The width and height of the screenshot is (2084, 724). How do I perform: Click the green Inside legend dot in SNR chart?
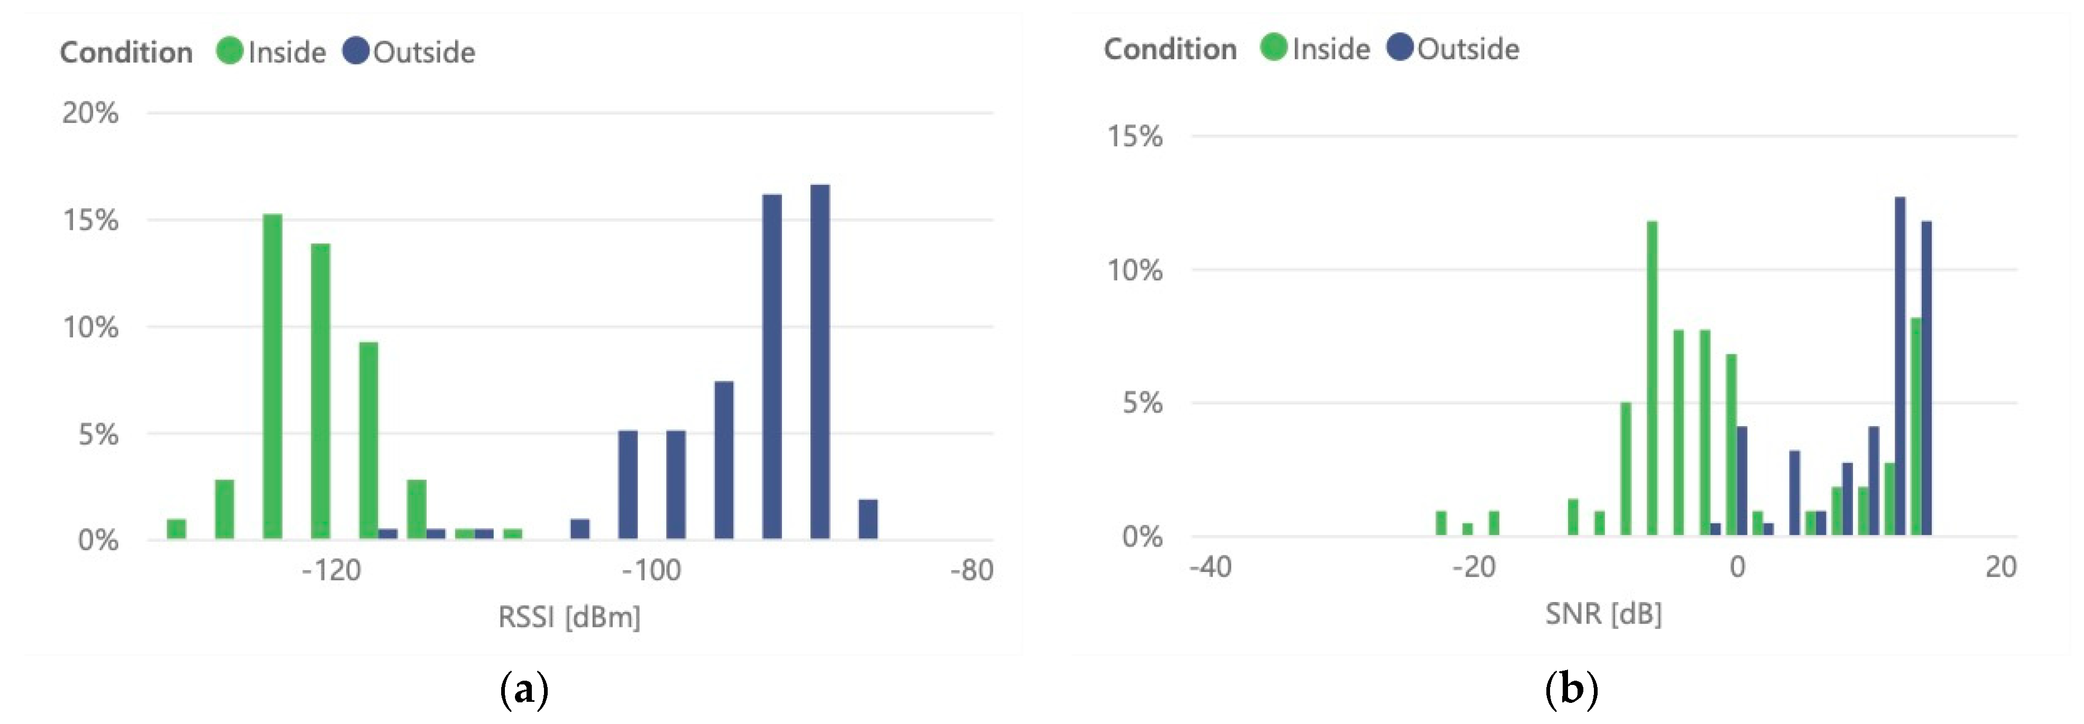click(1274, 48)
